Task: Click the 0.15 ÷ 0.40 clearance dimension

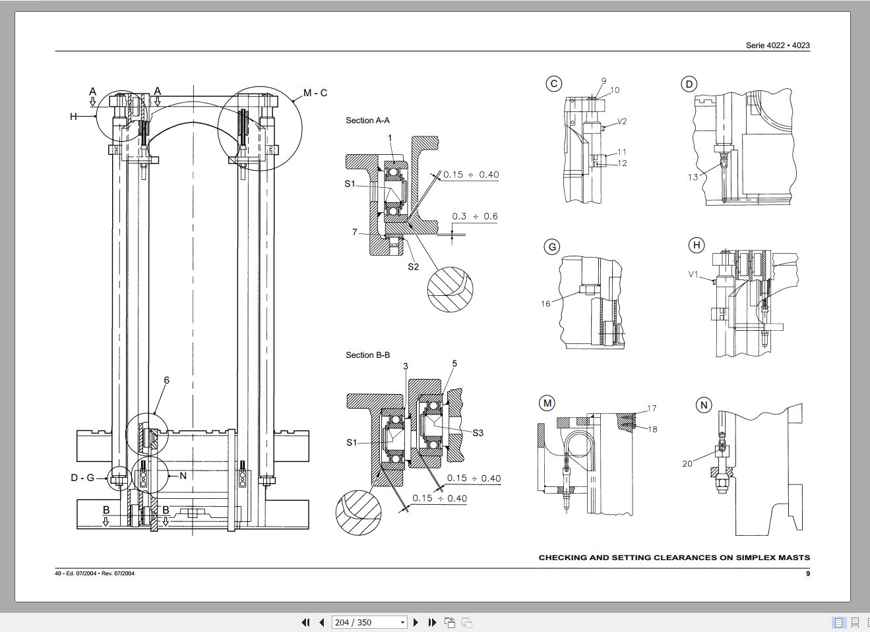Action: 470,175
